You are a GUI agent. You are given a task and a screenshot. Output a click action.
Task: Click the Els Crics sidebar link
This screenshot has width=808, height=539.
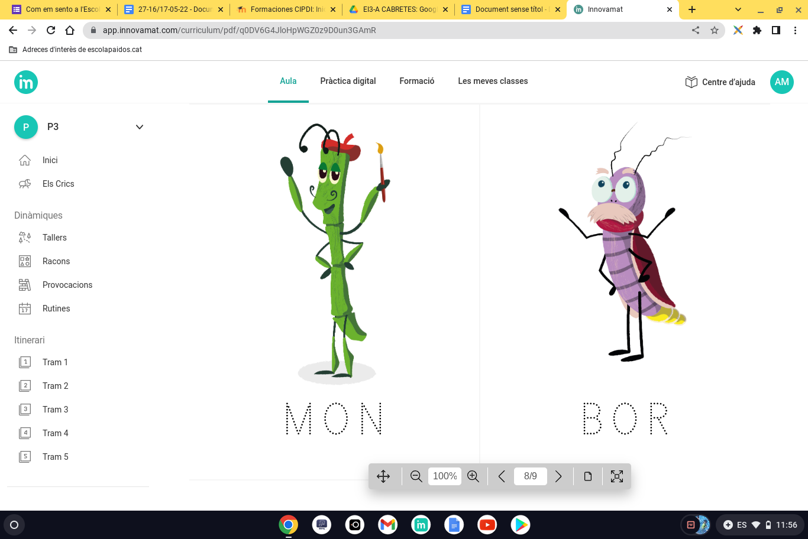click(x=59, y=184)
